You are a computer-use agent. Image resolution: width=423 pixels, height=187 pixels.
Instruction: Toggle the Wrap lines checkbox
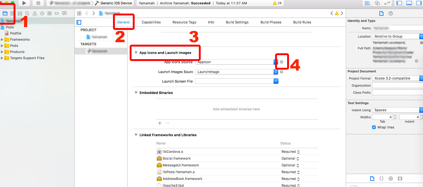374,127
